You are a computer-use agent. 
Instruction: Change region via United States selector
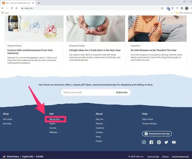tap(13, 156)
